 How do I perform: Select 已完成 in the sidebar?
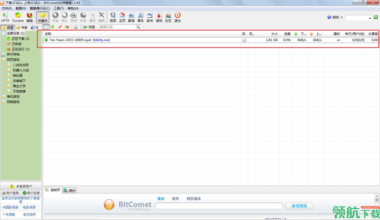pyautogui.click(x=17, y=44)
